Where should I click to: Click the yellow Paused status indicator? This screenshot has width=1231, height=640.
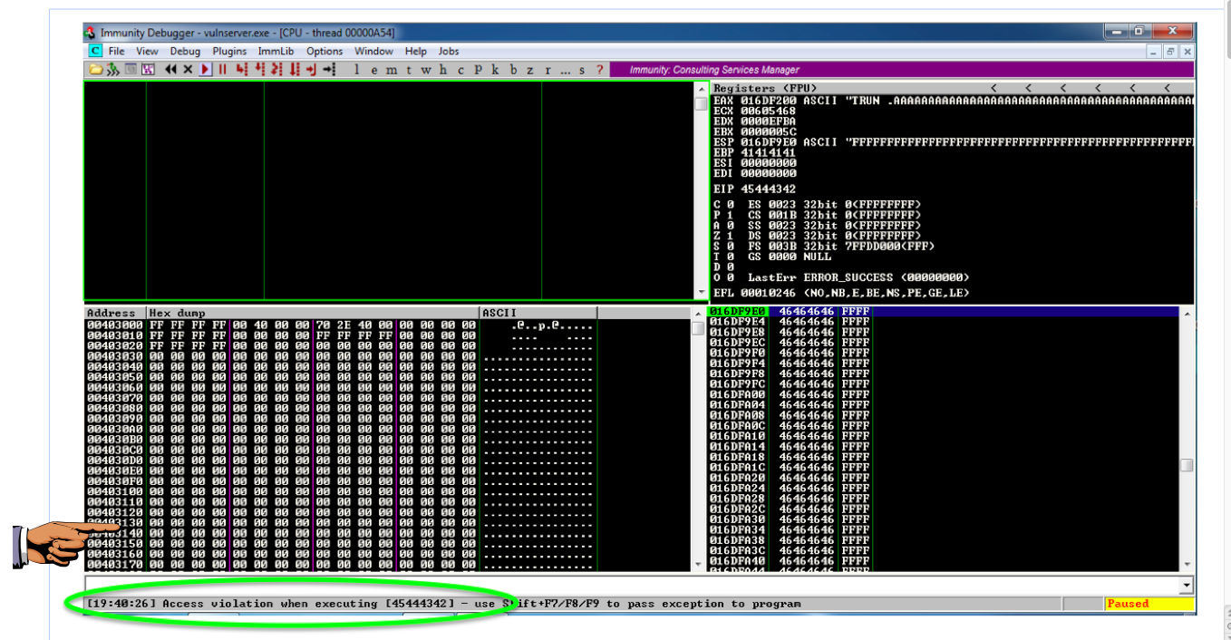click(1150, 604)
